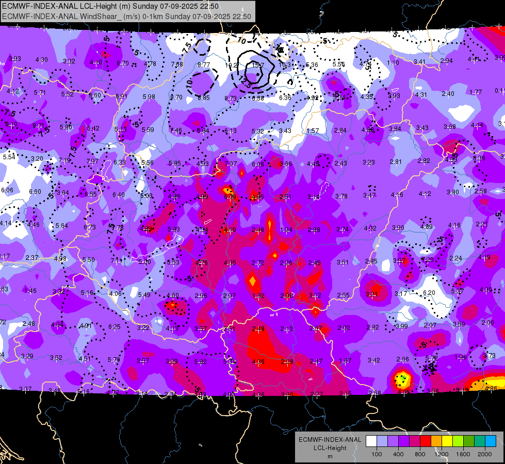The image size is (505, 464).
Task: Click the wind shear value 6.25
Action: [x=115, y=326]
